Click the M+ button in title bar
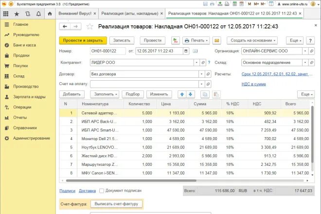 tap(256, 4)
